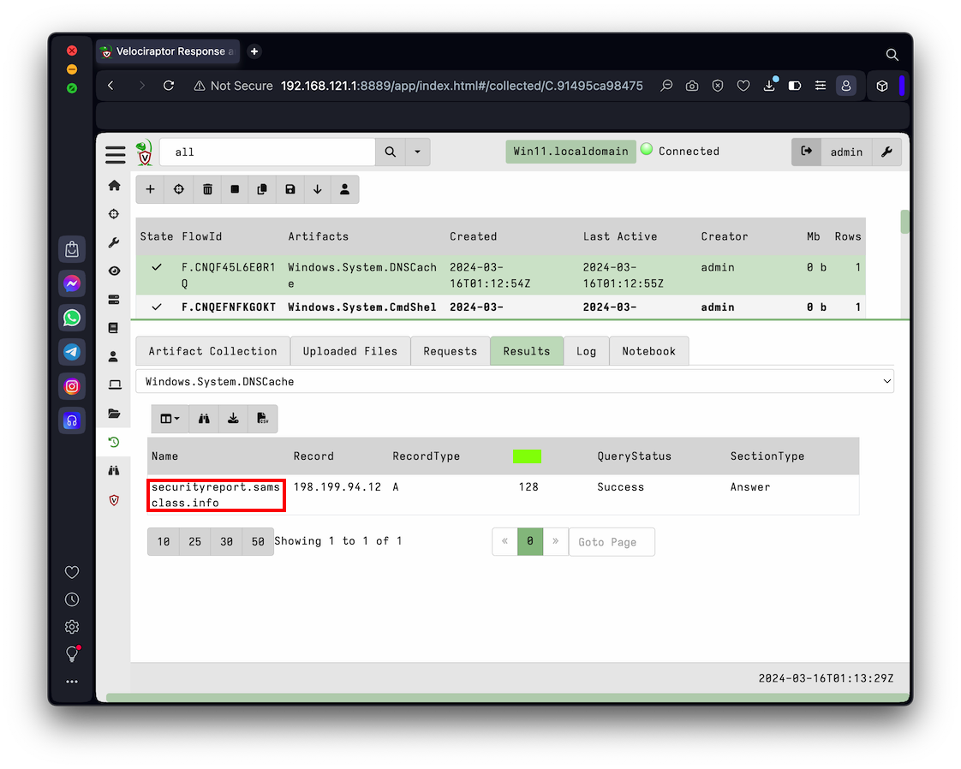
Task: Select results page 0
Action: 530,542
